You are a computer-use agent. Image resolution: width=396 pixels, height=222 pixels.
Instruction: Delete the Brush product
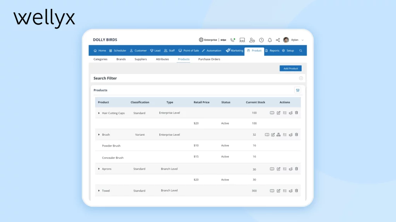point(297,135)
